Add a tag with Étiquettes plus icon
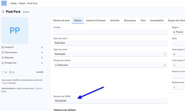The width and height of the screenshot is (185, 111). coord(42,58)
